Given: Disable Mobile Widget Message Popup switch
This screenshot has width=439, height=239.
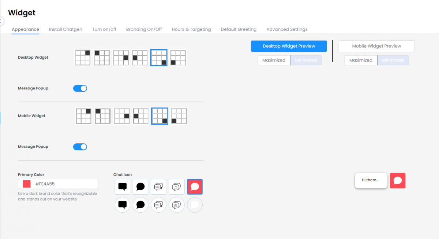Looking at the screenshot, I should pyautogui.click(x=80, y=147).
